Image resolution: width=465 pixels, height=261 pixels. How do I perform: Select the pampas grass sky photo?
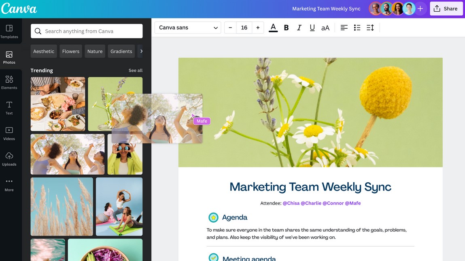point(62,207)
